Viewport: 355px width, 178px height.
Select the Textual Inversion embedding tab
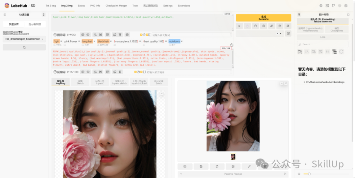coord(323,20)
